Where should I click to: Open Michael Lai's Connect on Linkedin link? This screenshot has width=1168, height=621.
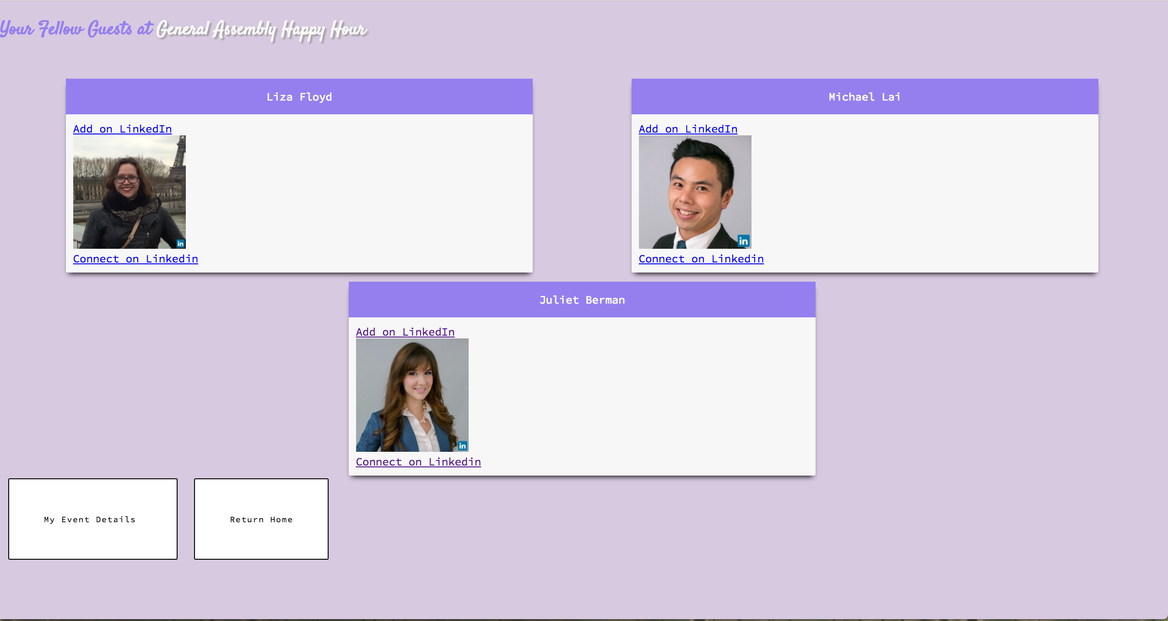pyautogui.click(x=701, y=259)
